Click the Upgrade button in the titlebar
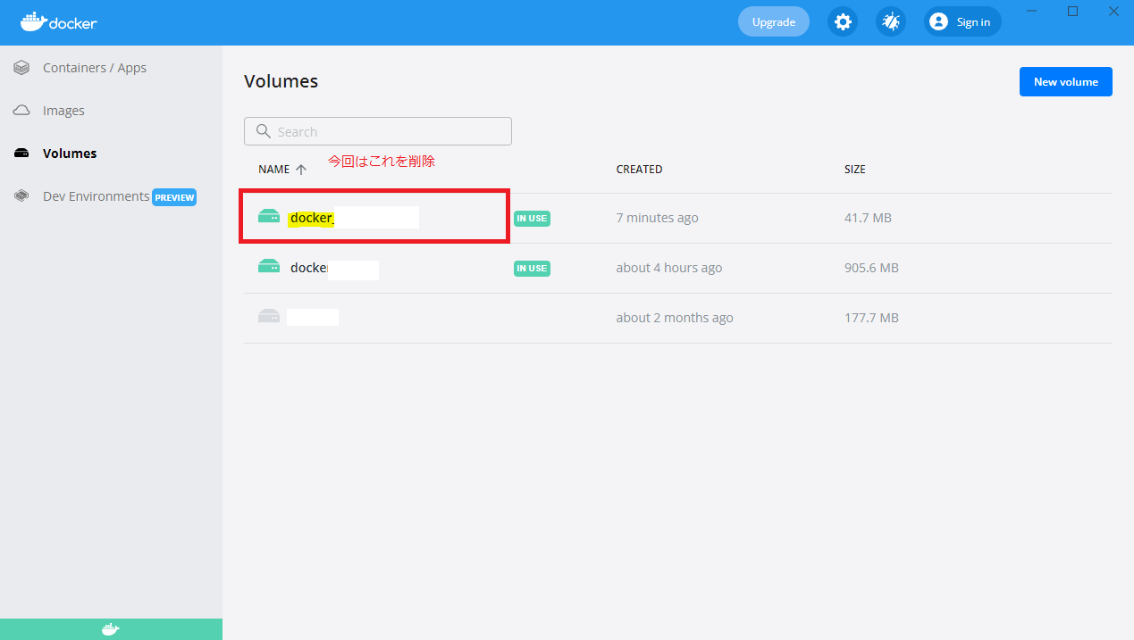Image resolution: width=1134 pixels, height=640 pixels. [x=773, y=21]
